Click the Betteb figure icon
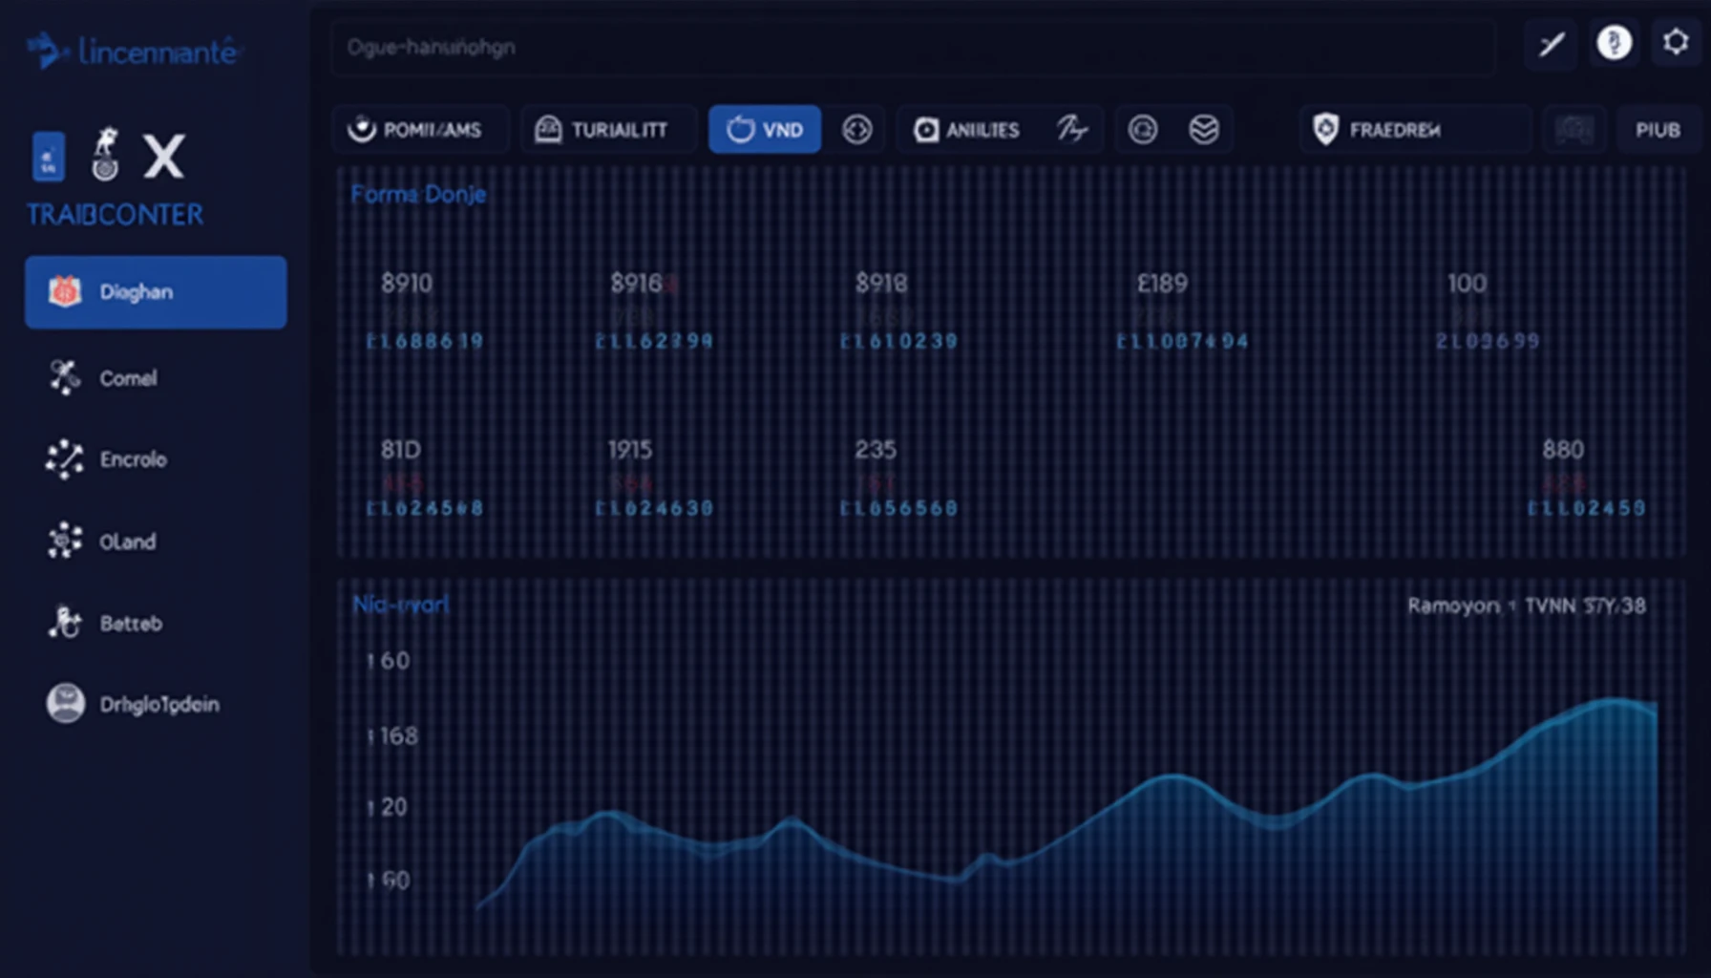 click(x=65, y=622)
